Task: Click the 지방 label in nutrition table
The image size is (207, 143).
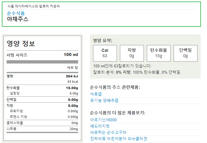Action: tap(10, 105)
